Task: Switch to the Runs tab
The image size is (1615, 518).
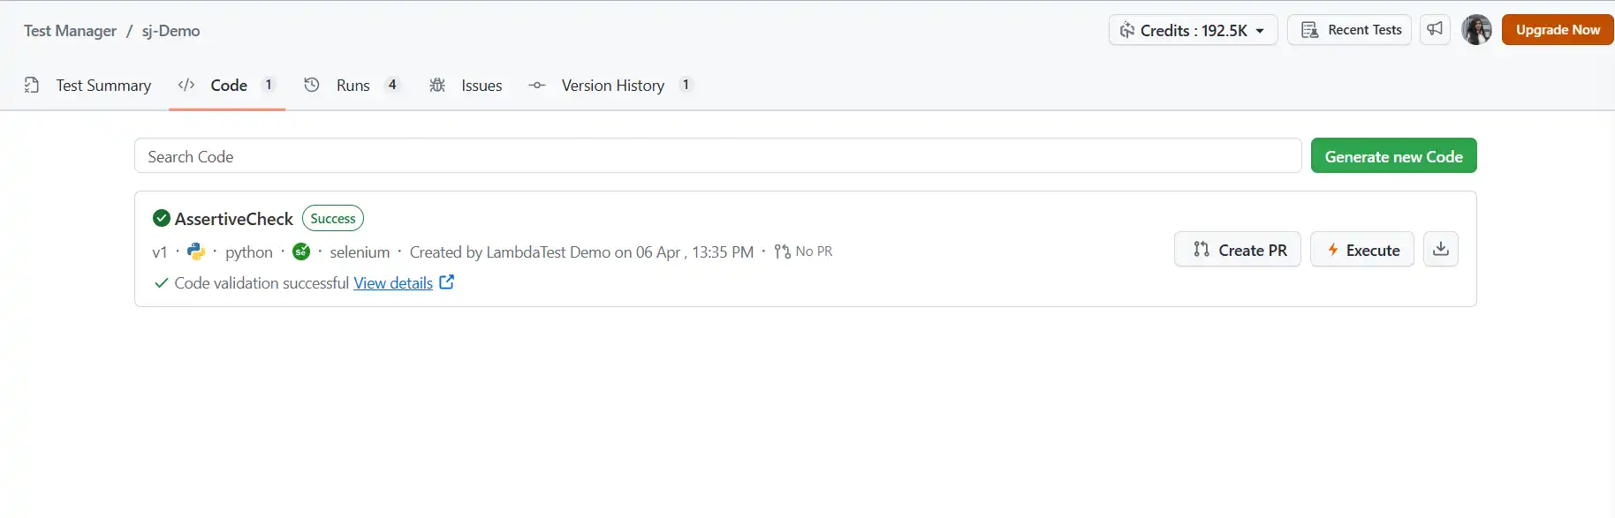Action: (x=353, y=86)
